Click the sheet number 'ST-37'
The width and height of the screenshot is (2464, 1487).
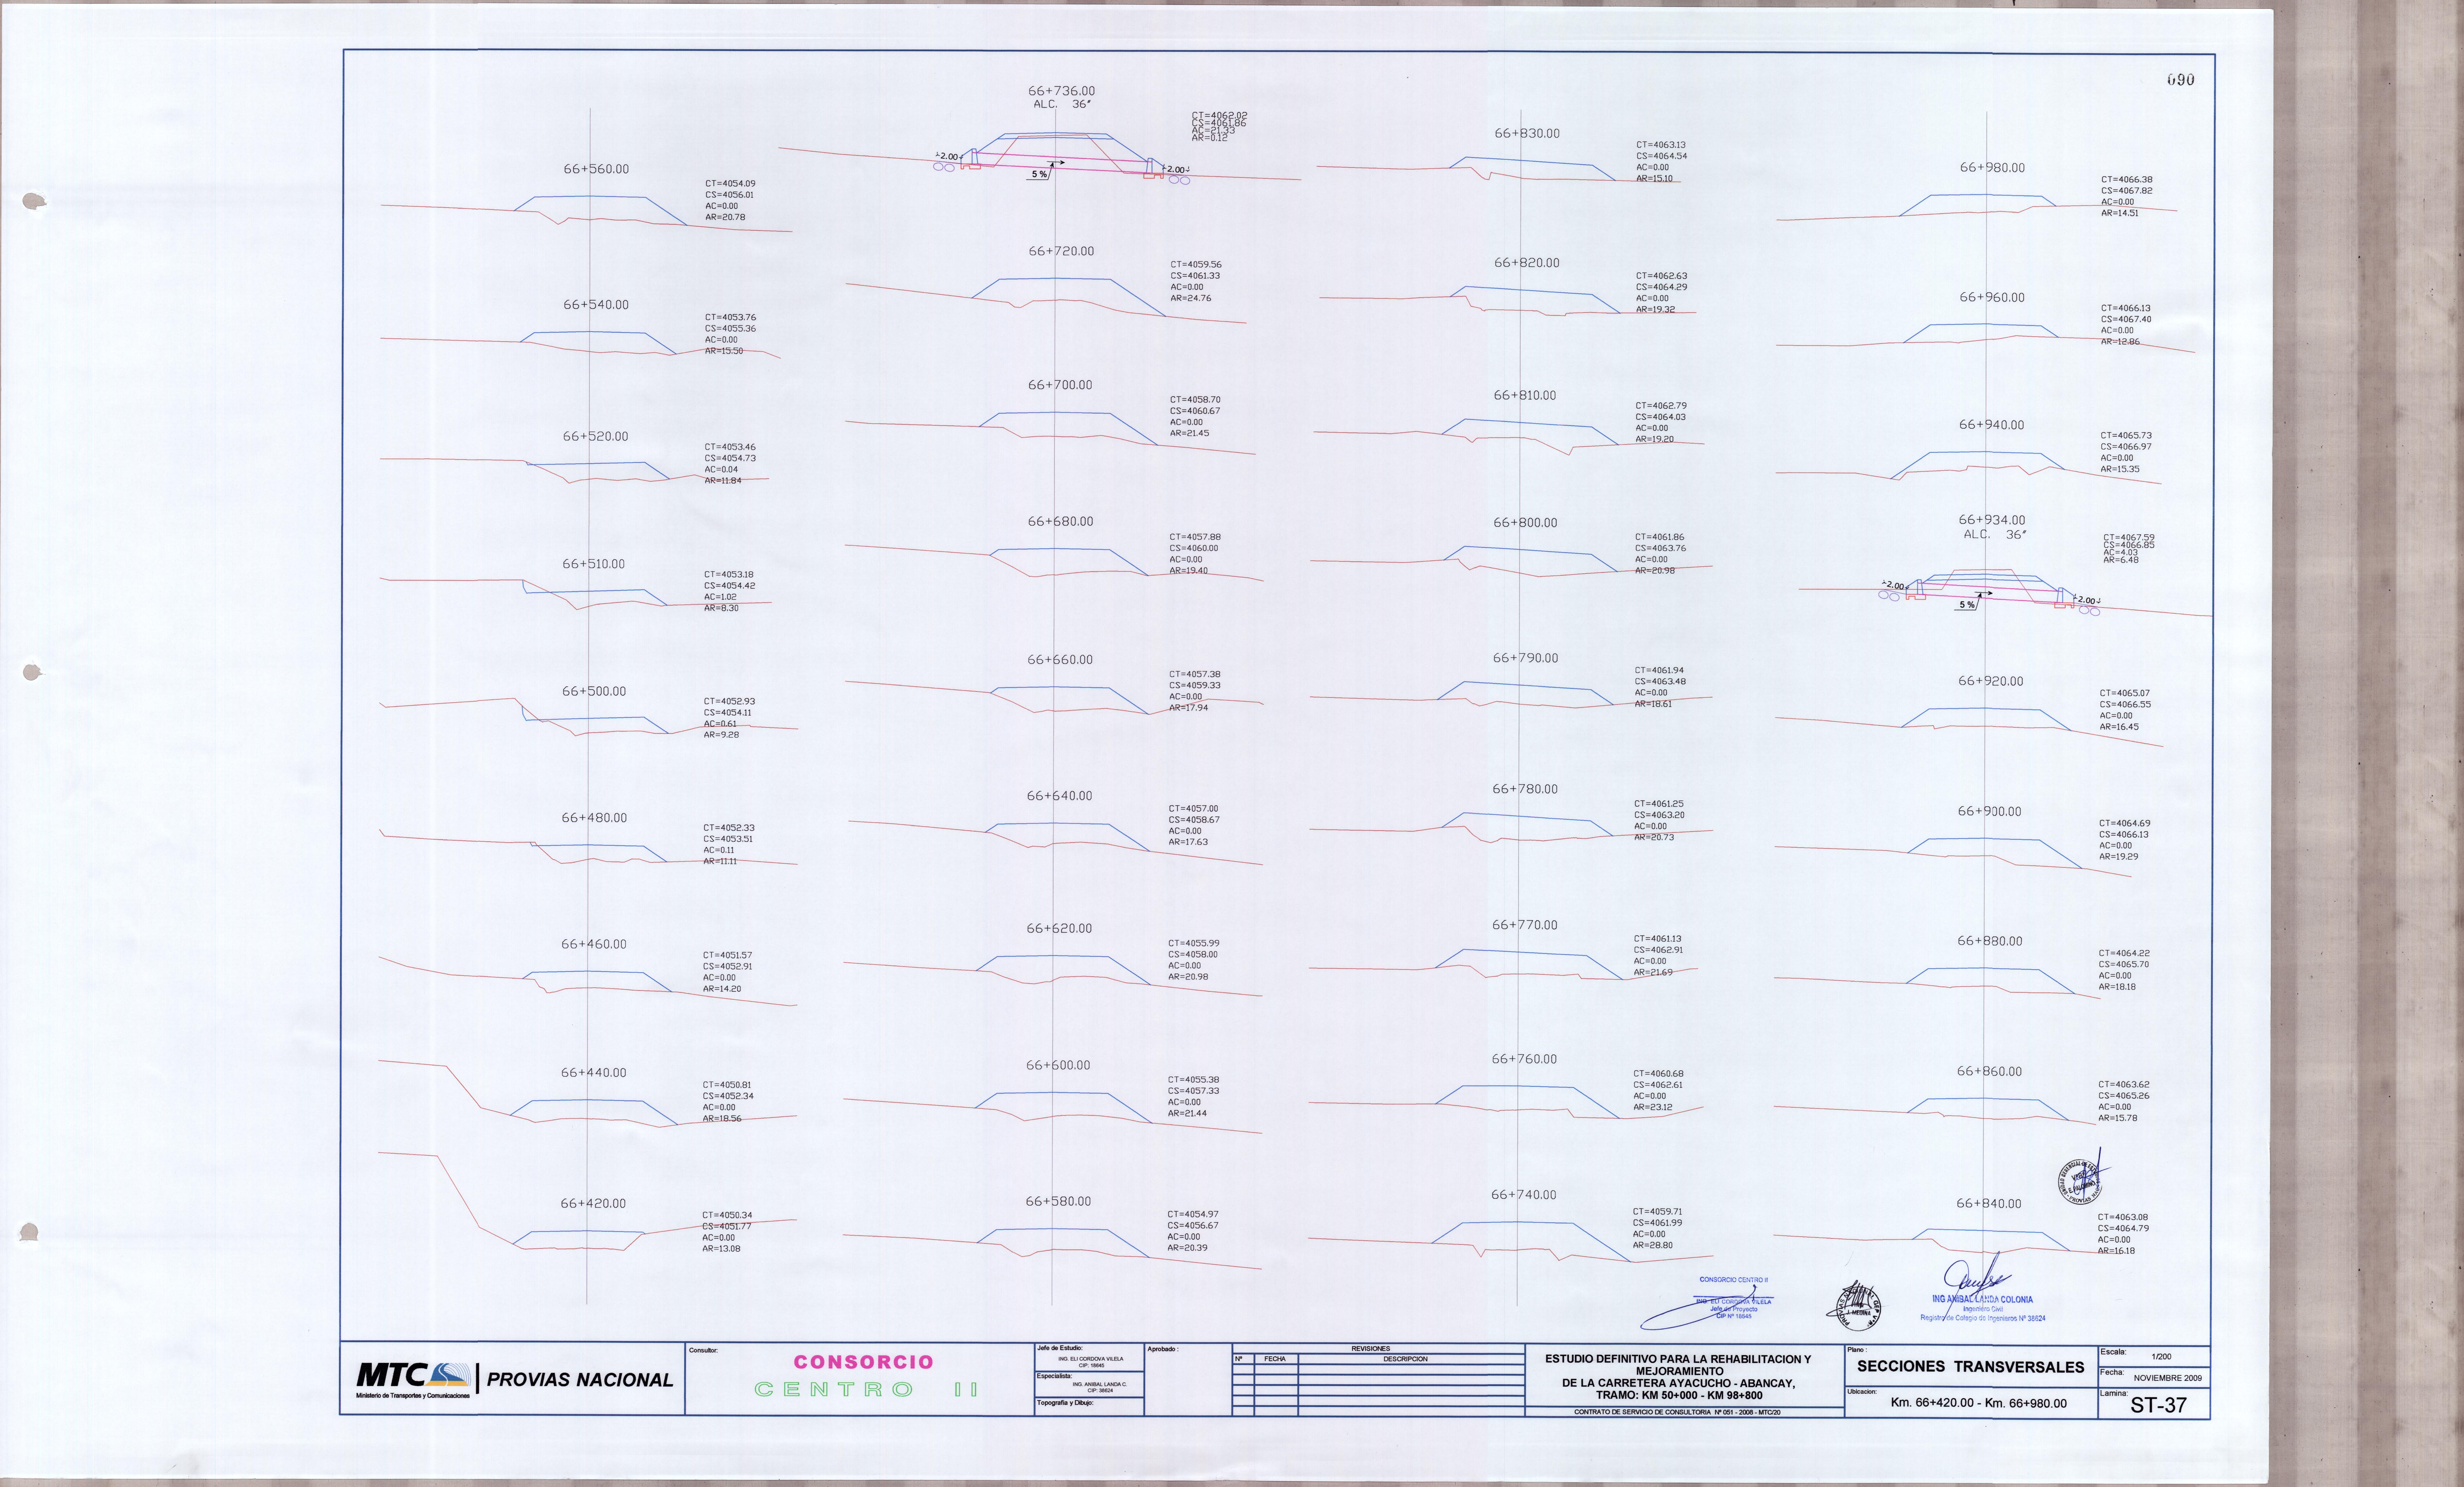[x=2158, y=1405]
